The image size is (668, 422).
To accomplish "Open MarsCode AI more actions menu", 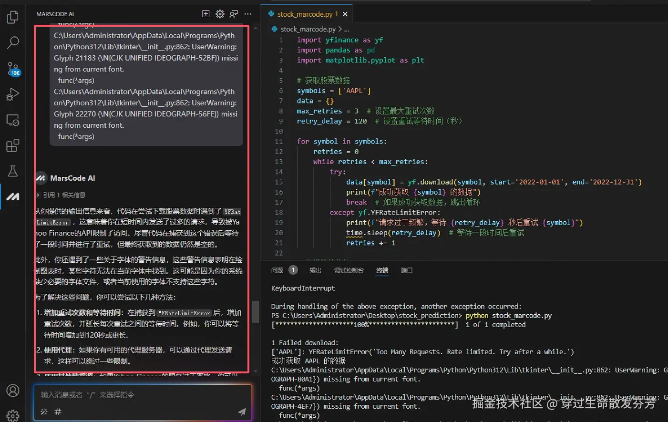I will (247, 14).
